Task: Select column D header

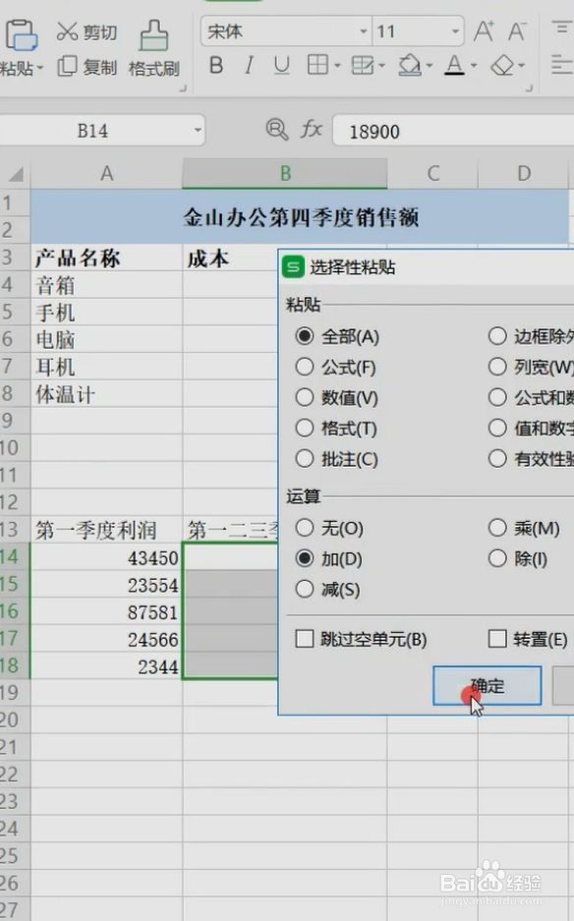Action: [x=524, y=174]
